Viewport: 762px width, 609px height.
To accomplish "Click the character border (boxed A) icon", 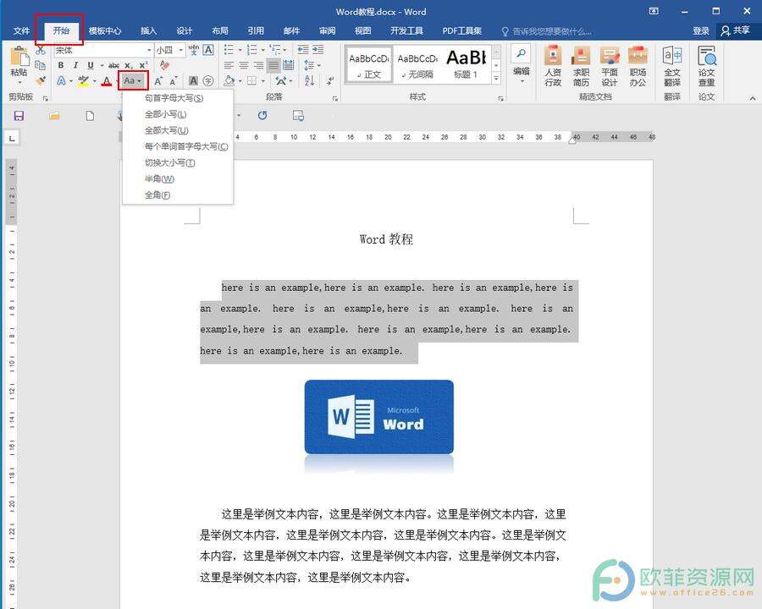I will (x=208, y=50).
